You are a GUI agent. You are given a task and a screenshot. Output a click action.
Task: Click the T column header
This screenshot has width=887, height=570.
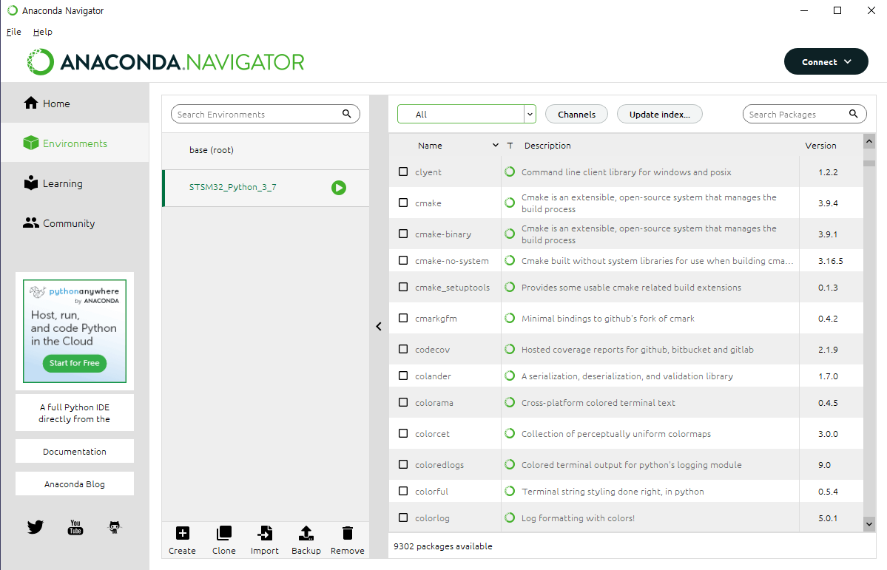click(510, 146)
